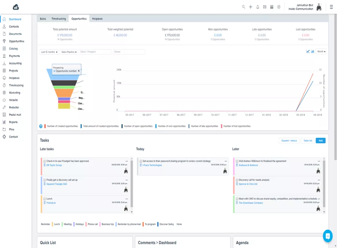Expand the Month period dropdown

tap(321, 51)
